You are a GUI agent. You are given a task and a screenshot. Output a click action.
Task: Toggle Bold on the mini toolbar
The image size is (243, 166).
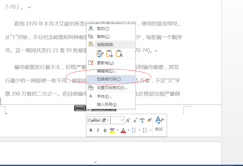pyautogui.click(x=91, y=130)
